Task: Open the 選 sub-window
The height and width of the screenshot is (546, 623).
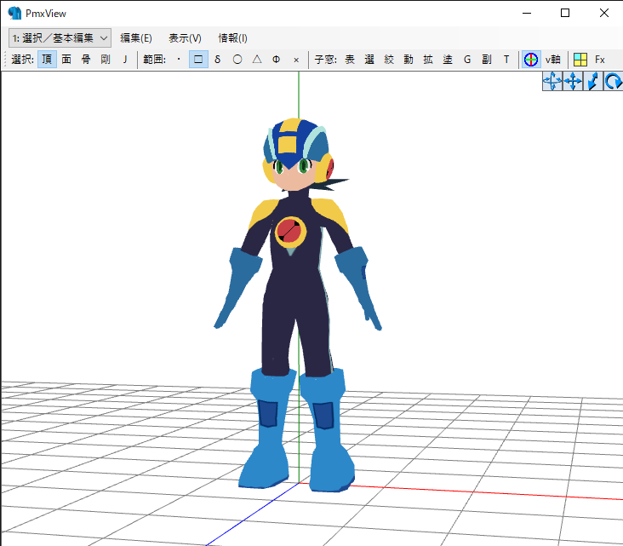Action: point(369,60)
